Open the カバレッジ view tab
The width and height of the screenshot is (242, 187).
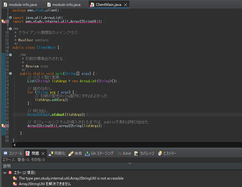coord(144,153)
